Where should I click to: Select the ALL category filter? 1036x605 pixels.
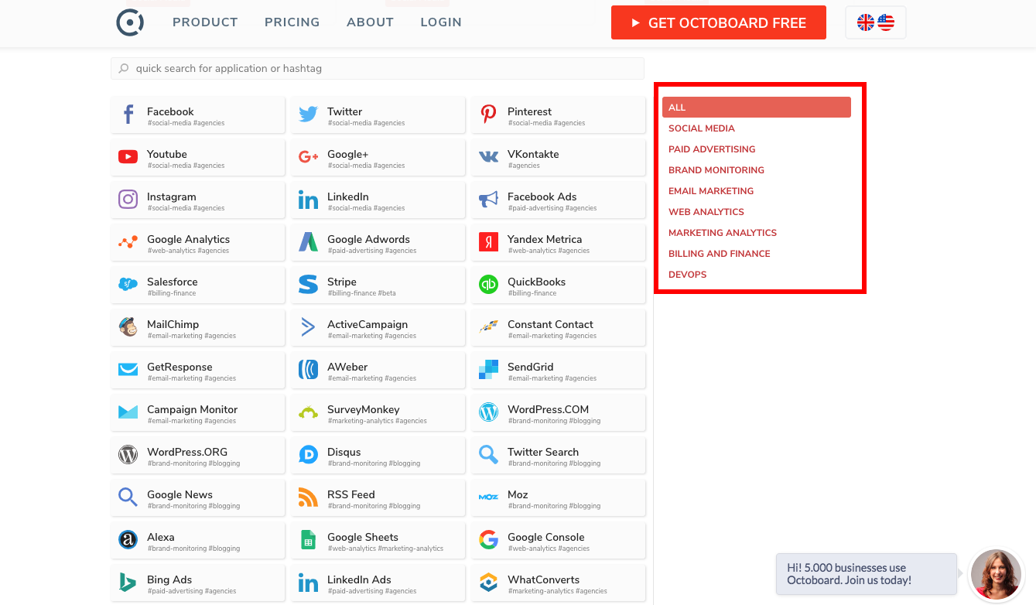tap(756, 108)
